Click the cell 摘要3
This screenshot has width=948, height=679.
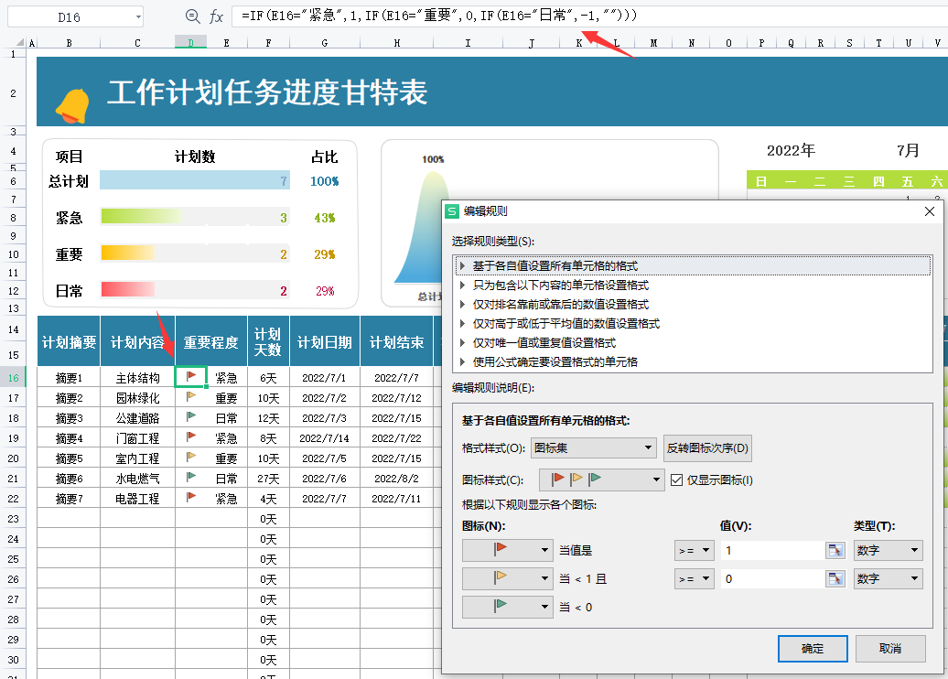tap(69, 418)
